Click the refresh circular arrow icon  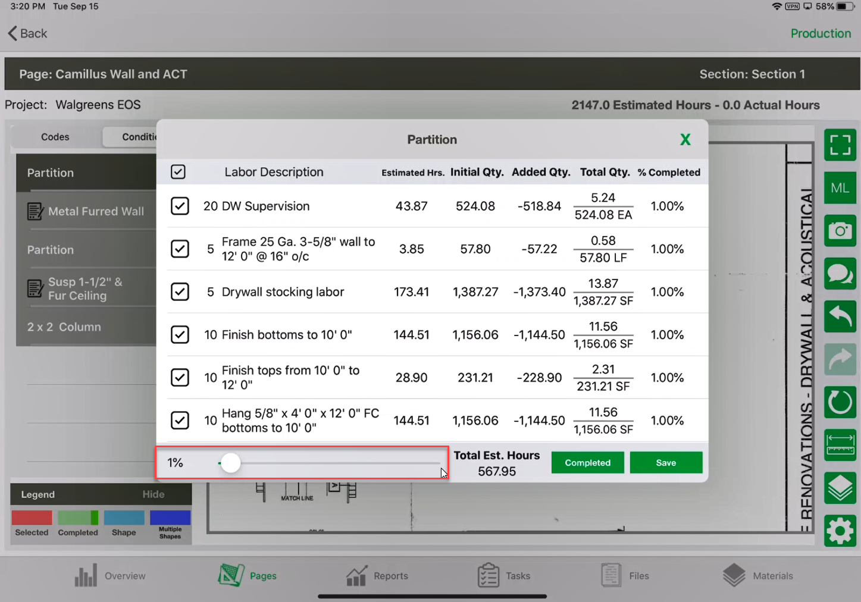click(x=840, y=402)
